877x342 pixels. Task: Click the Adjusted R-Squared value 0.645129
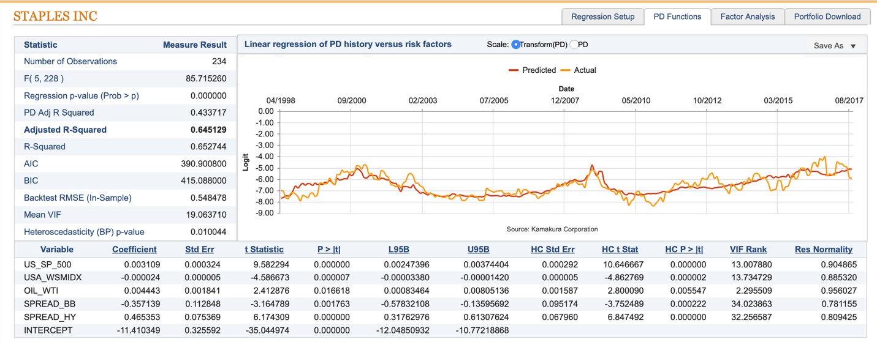pos(208,130)
